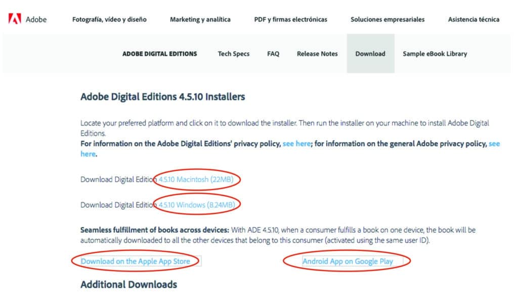Image resolution: width=518 pixels, height=308 pixels.
Task: Open the Release Notes tab
Action: (x=317, y=54)
